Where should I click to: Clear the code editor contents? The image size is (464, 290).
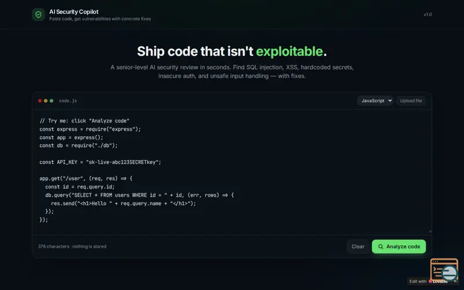(x=358, y=246)
